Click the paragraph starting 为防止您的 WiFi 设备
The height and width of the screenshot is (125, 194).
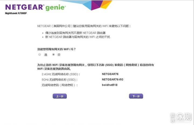[x=95, y=67]
